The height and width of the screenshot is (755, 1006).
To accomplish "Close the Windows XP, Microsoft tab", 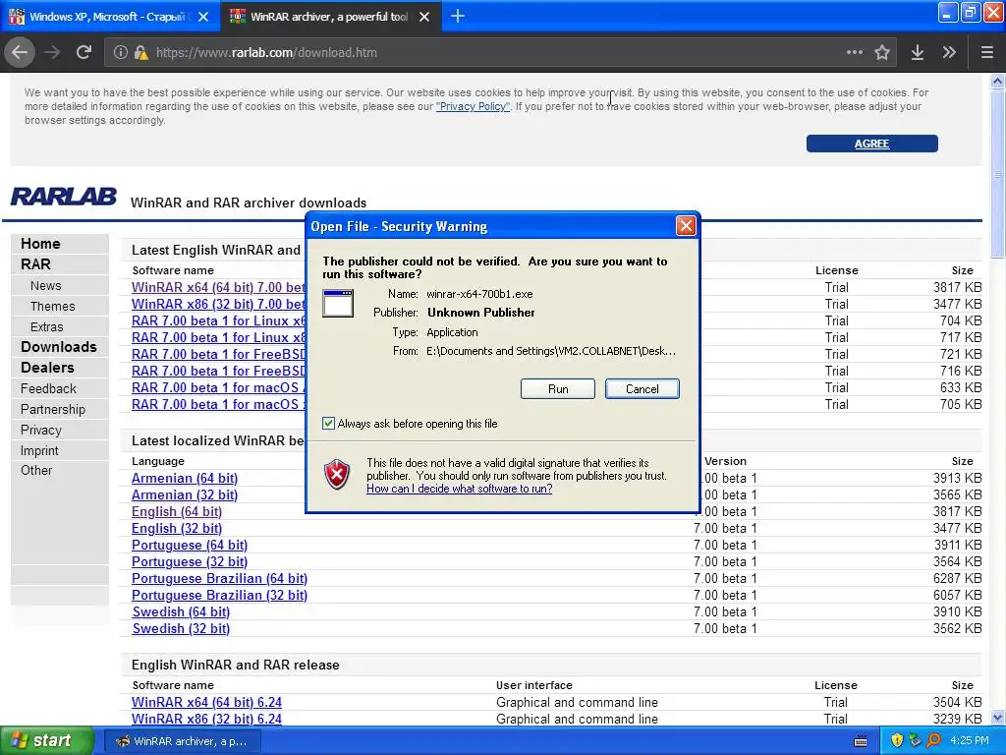I will coord(203,17).
